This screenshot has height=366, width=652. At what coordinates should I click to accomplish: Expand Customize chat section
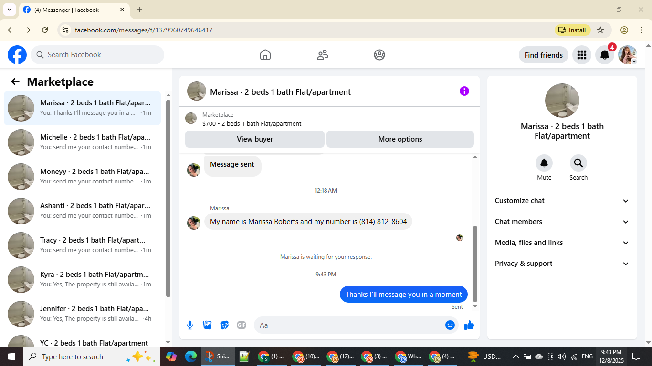point(562,201)
